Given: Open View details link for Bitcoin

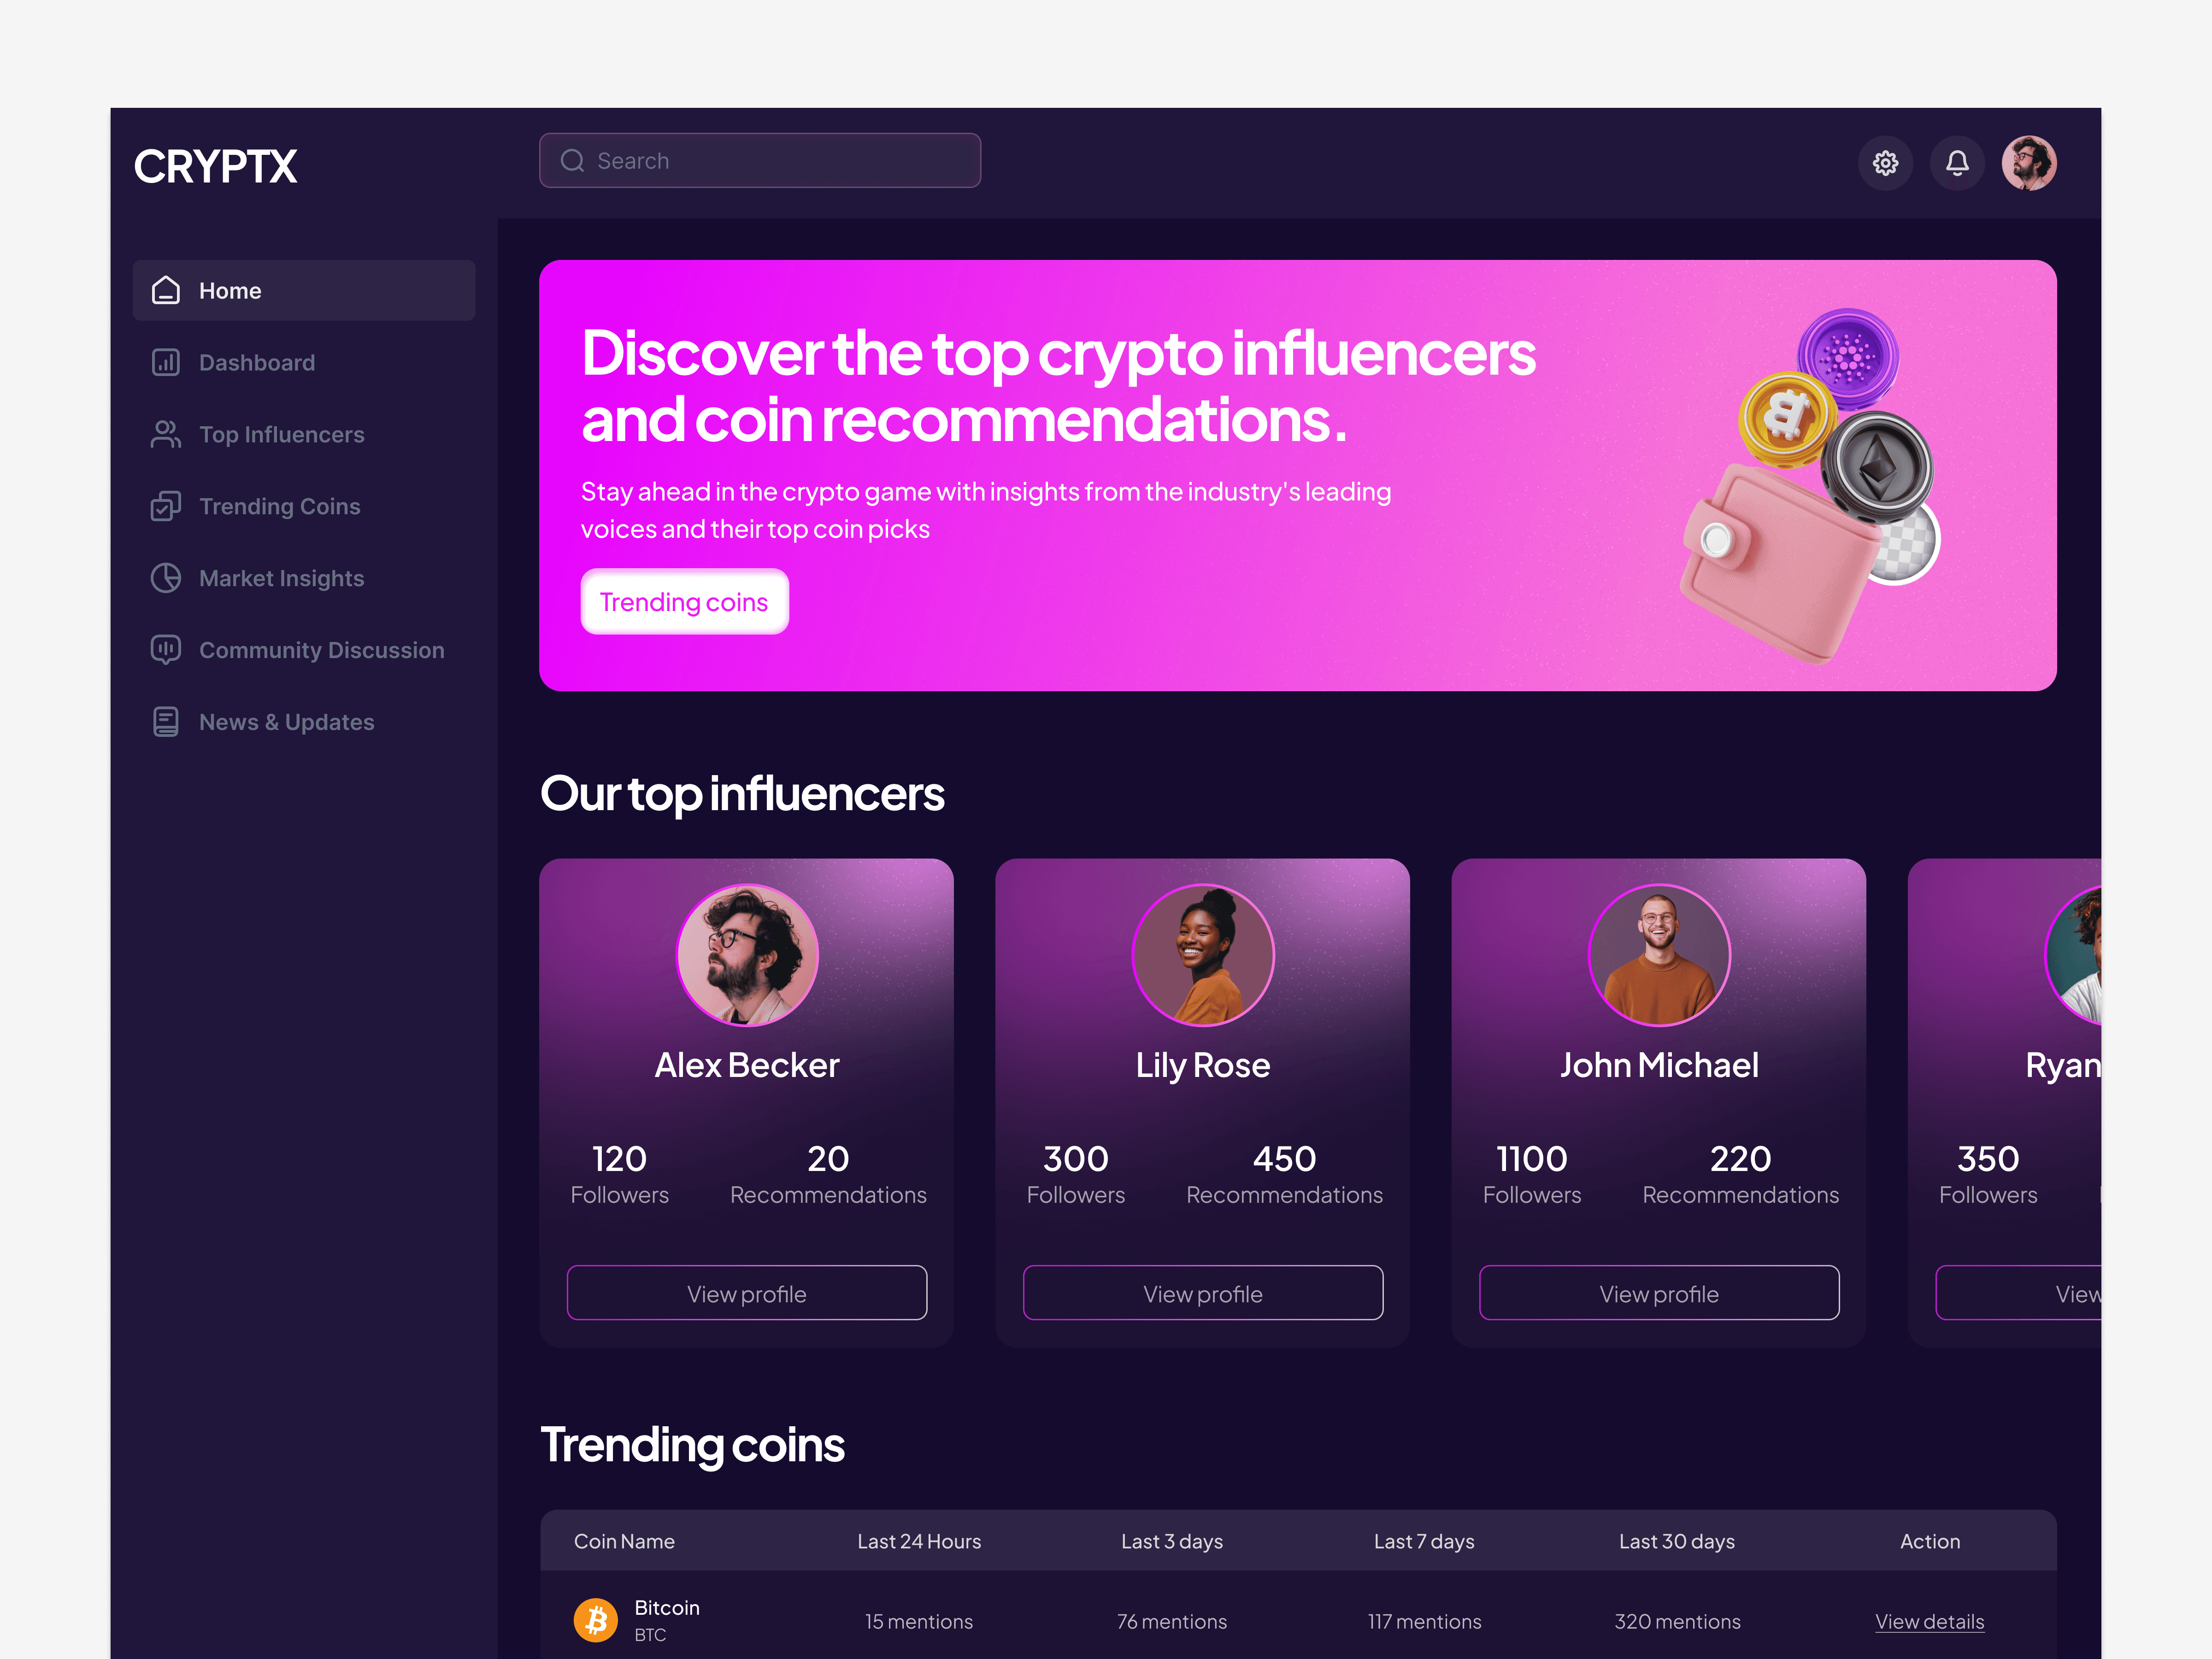Looking at the screenshot, I should tap(1929, 1622).
